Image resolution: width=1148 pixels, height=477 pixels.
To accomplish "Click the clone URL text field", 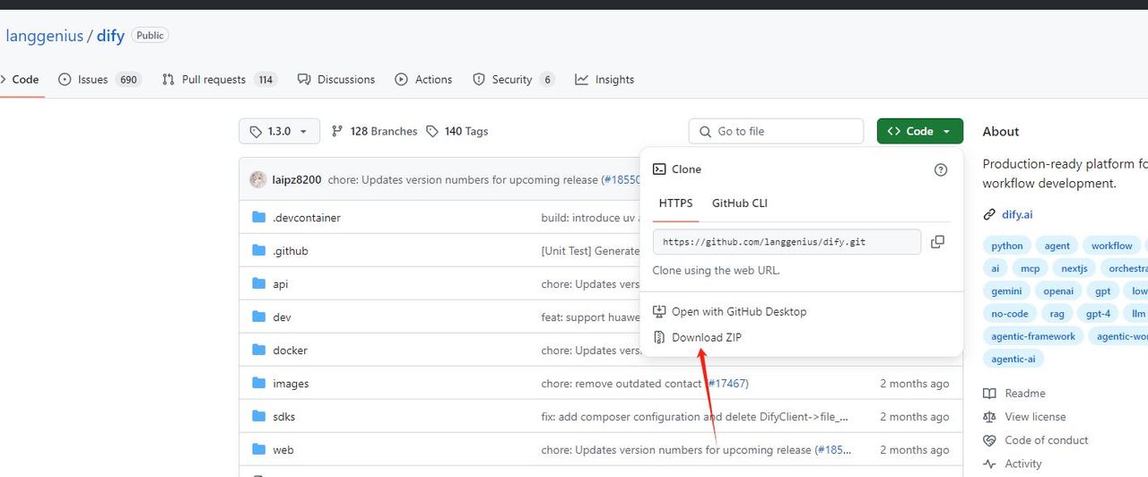I will pos(787,242).
